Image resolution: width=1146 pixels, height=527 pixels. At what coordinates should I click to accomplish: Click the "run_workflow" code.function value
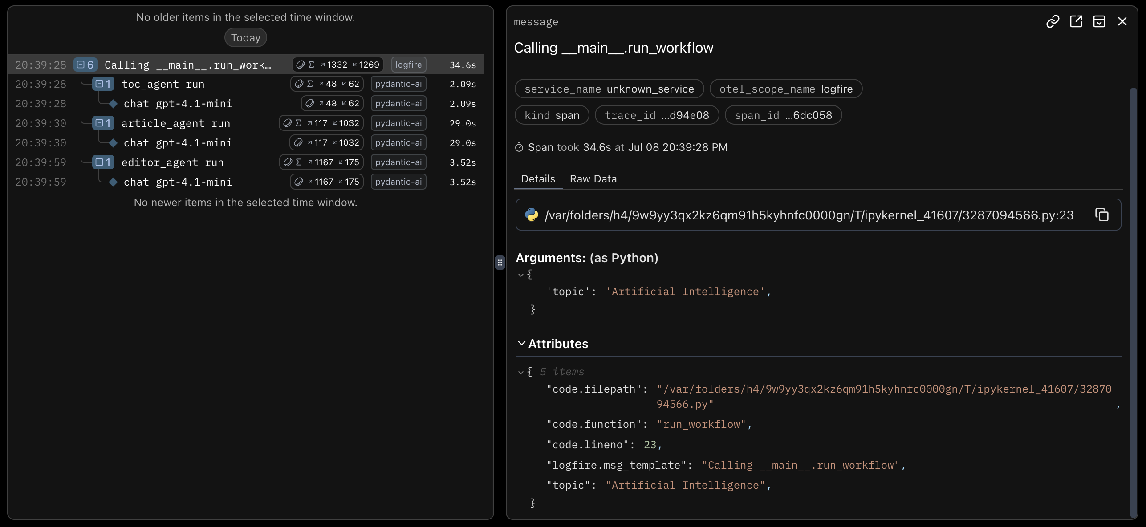701,425
